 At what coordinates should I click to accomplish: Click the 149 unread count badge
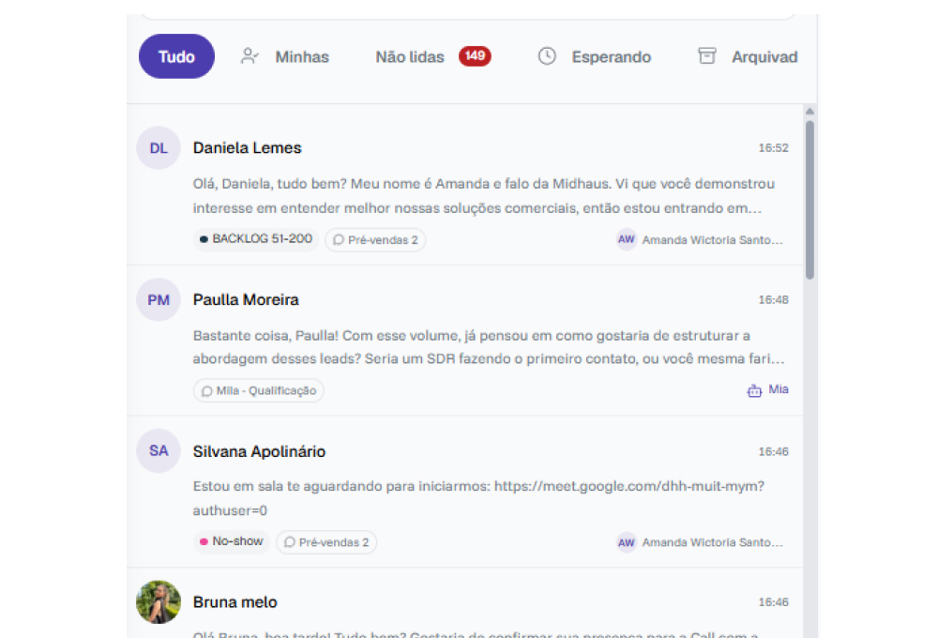475,55
